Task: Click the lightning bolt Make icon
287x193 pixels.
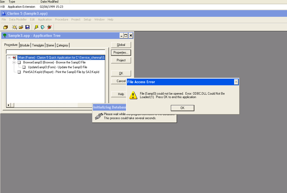Action: pos(36,27)
